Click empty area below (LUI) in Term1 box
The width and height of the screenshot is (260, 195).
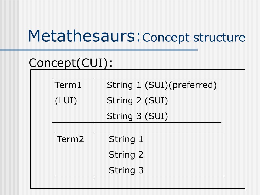73,114
